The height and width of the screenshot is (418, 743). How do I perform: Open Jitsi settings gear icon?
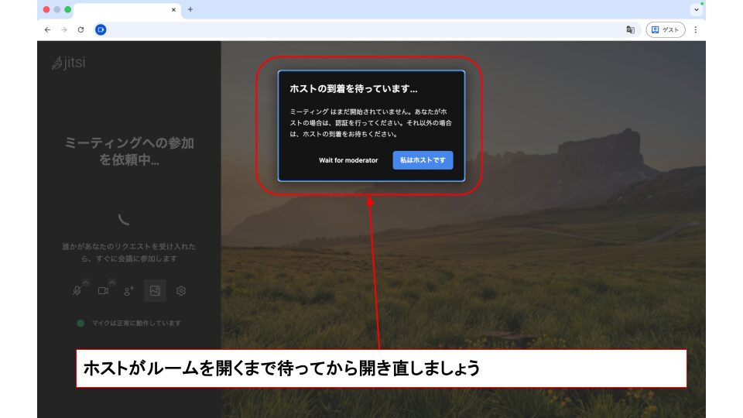pyautogui.click(x=181, y=291)
